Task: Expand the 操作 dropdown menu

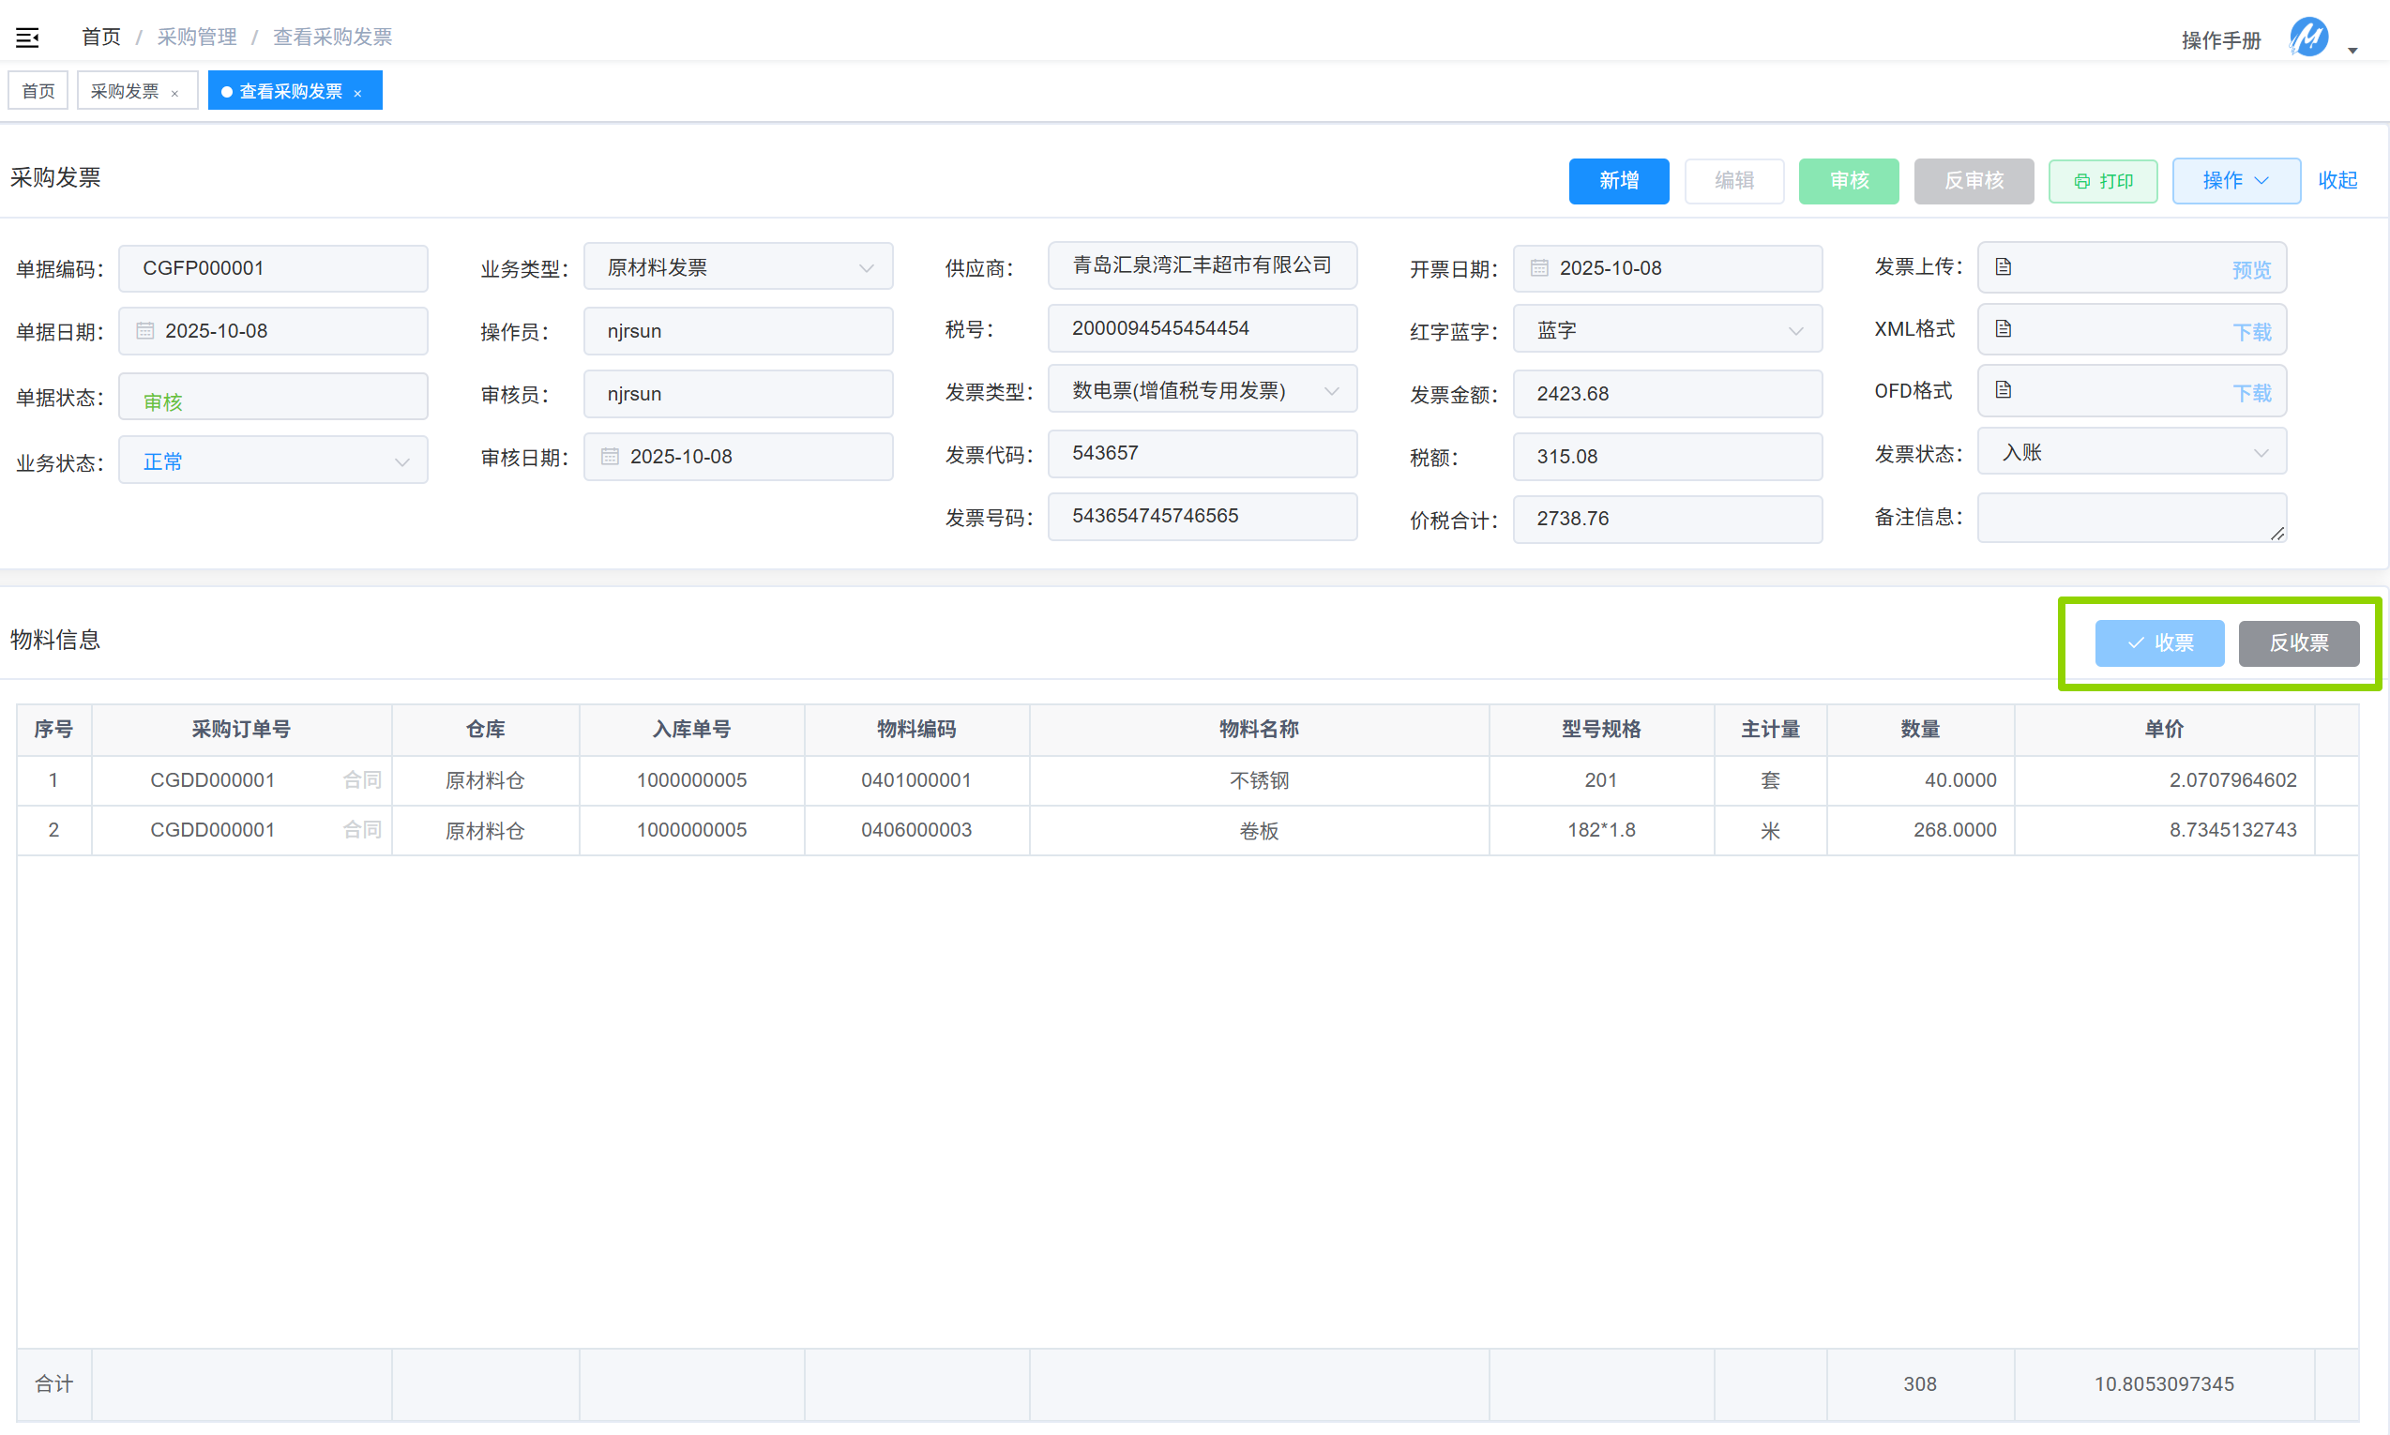Action: (2235, 181)
